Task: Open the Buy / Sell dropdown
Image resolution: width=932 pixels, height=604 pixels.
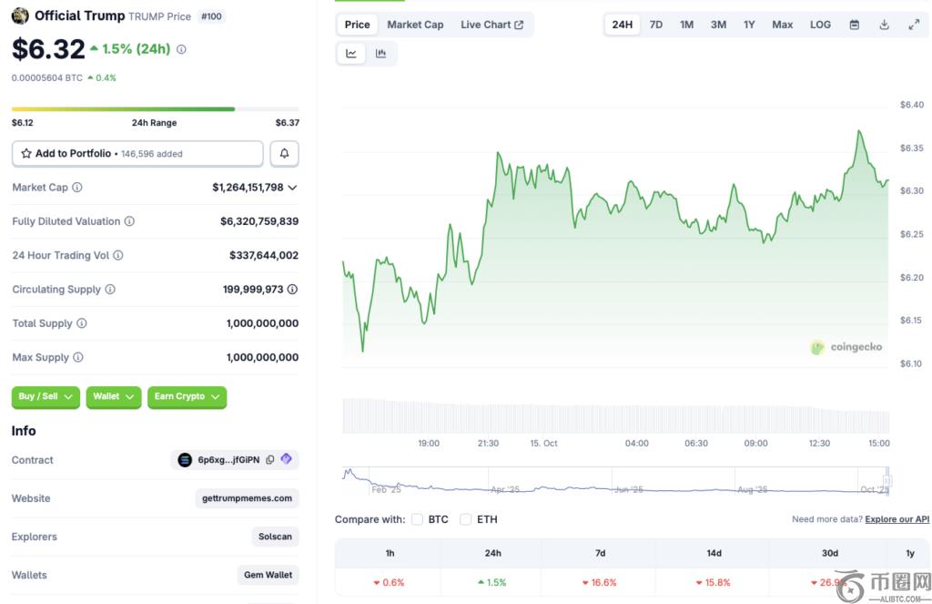Action: click(x=46, y=397)
